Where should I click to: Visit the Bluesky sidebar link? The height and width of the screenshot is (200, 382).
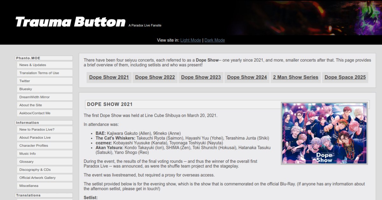26,89
